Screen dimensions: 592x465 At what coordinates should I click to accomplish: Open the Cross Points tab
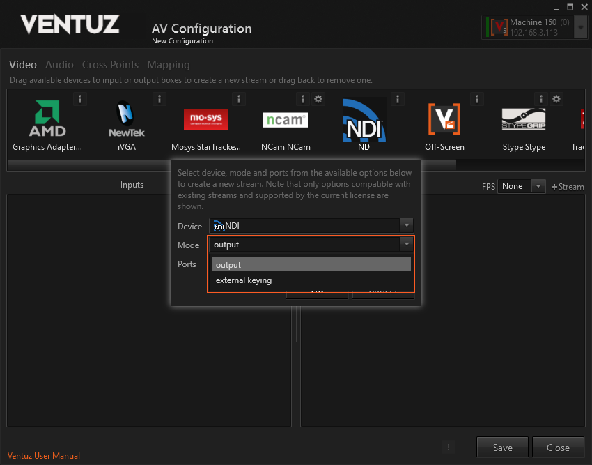pyautogui.click(x=110, y=65)
